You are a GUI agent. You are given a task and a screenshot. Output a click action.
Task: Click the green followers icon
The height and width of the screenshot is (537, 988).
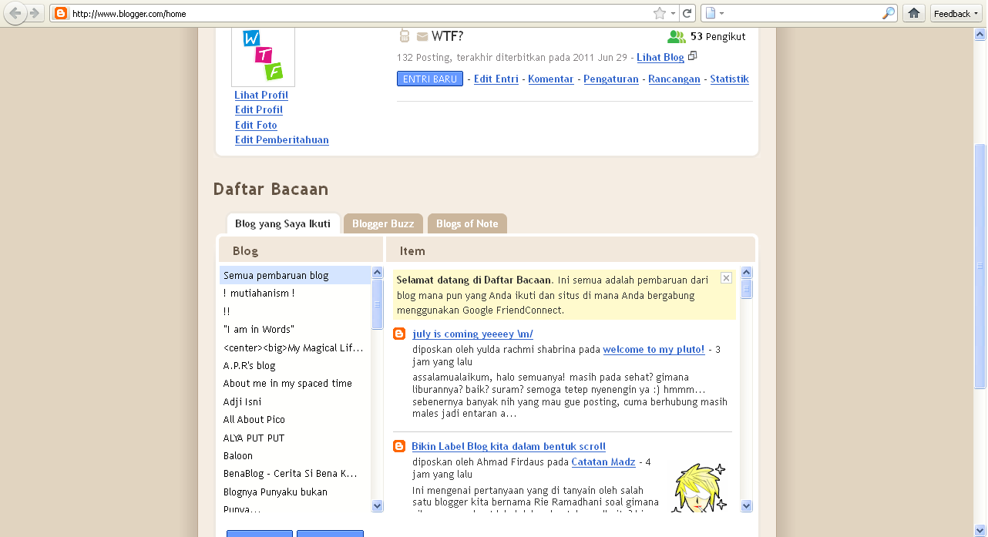[x=677, y=36]
